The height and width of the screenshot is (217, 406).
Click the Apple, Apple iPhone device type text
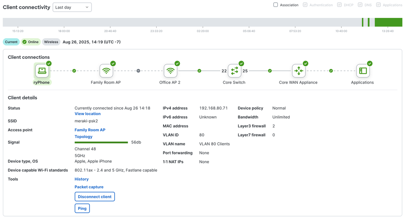pyautogui.click(x=93, y=161)
